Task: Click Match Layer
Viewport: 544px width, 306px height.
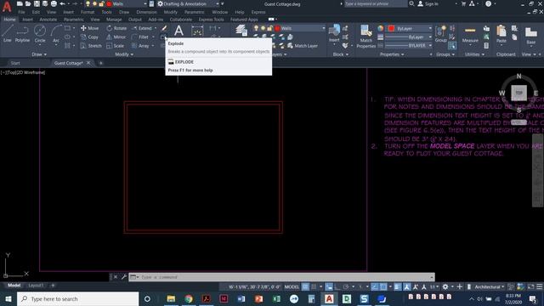Action: point(303,45)
